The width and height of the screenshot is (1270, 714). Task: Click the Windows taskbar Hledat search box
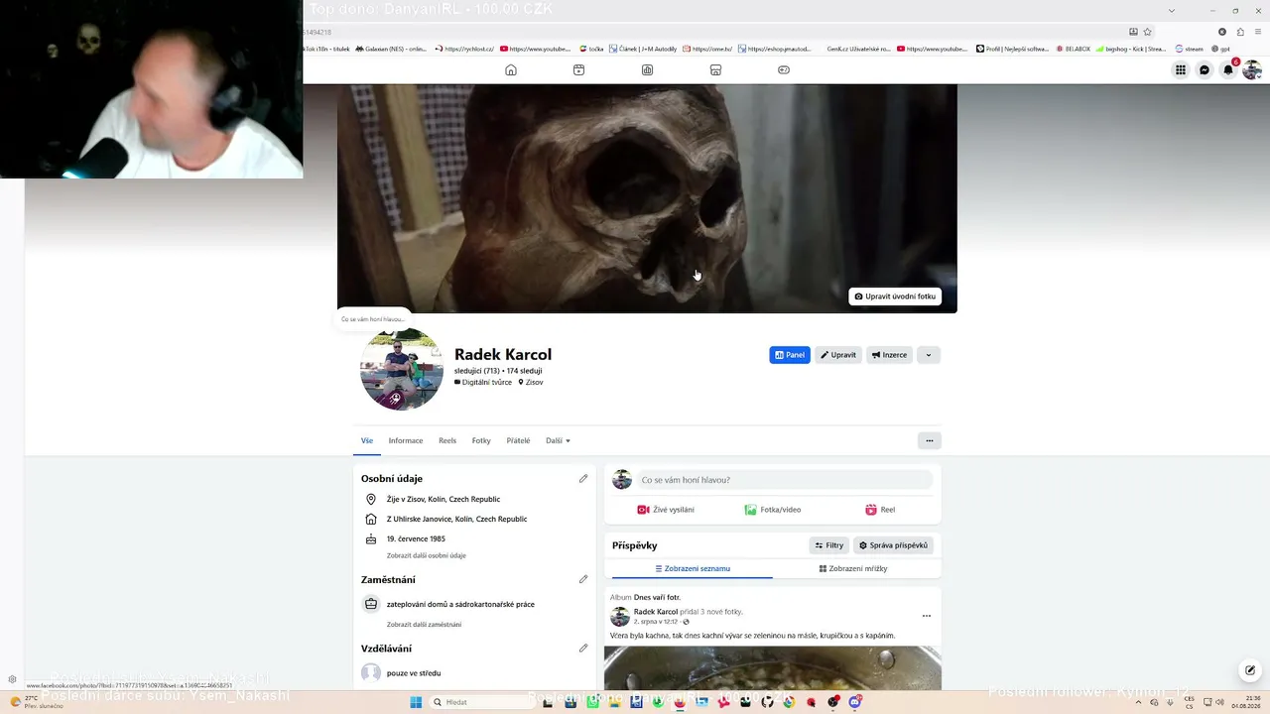(x=484, y=702)
